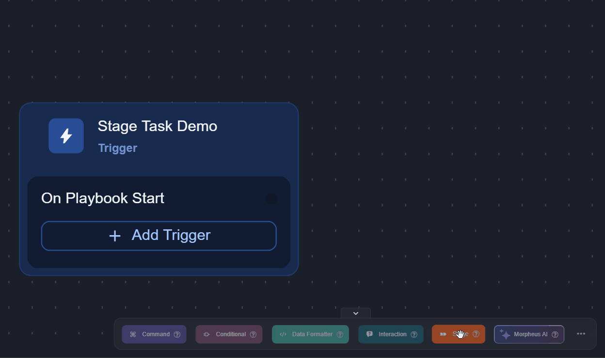The width and height of the screenshot is (605, 358).
Task: Click the Stage Task Demo node header
Action: [157, 136]
